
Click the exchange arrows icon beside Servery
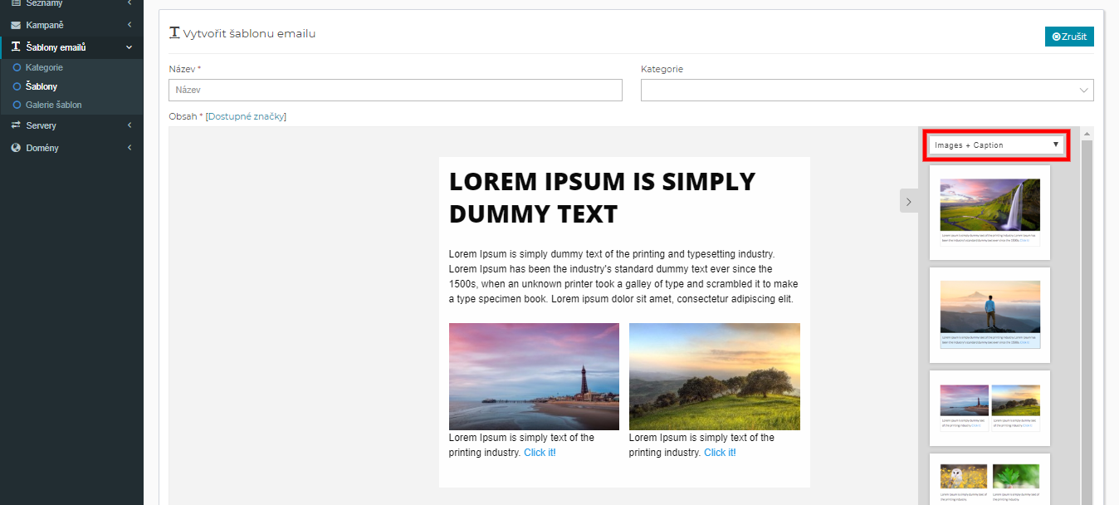[x=16, y=125]
